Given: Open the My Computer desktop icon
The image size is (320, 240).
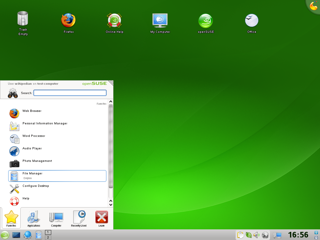Looking at the screenshot, I should click(x=160, y=21).
